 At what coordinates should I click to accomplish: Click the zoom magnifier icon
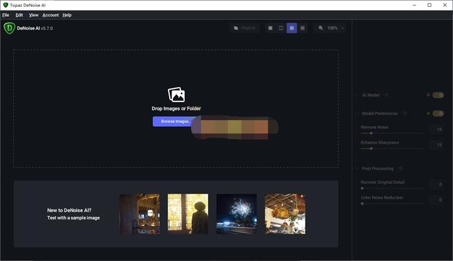coord(320,28)
